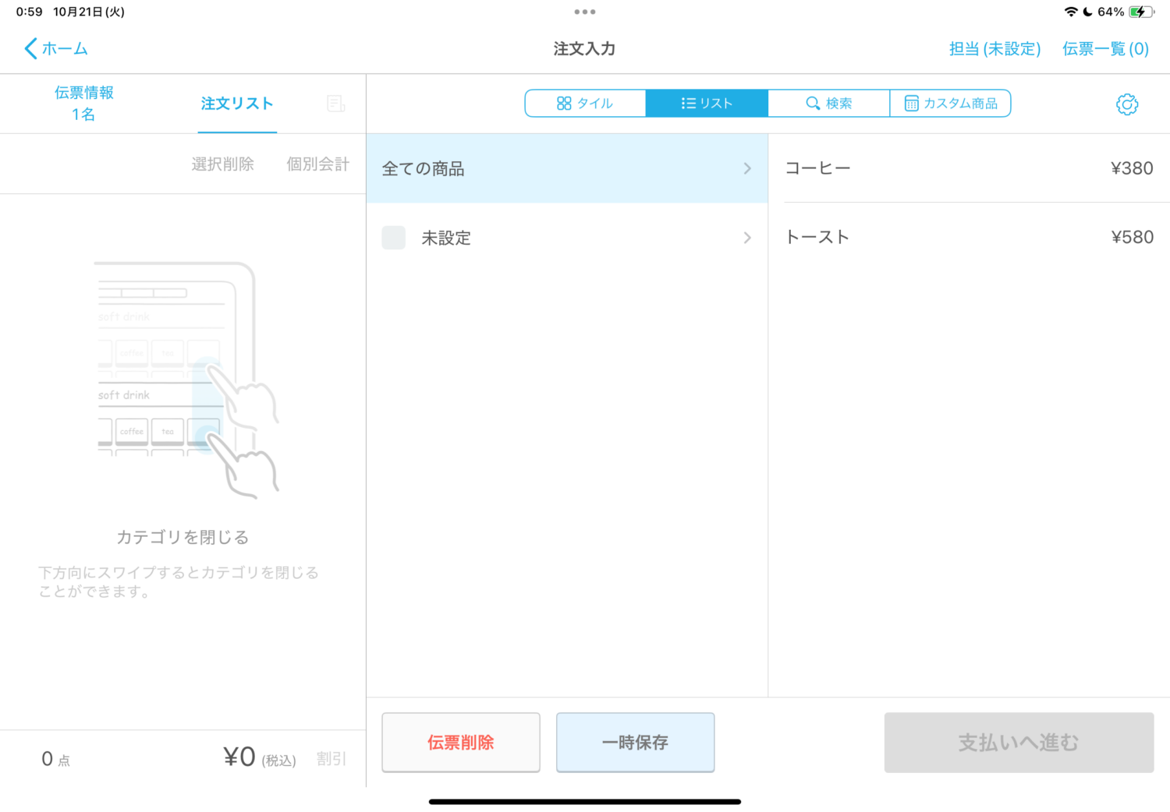Select the 注文リスト tab
1170x812 pixels.
[x=237, y=104]
